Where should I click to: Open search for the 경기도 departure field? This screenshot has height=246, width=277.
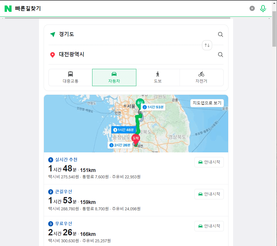pyautogui.click(x=220, y=34)
